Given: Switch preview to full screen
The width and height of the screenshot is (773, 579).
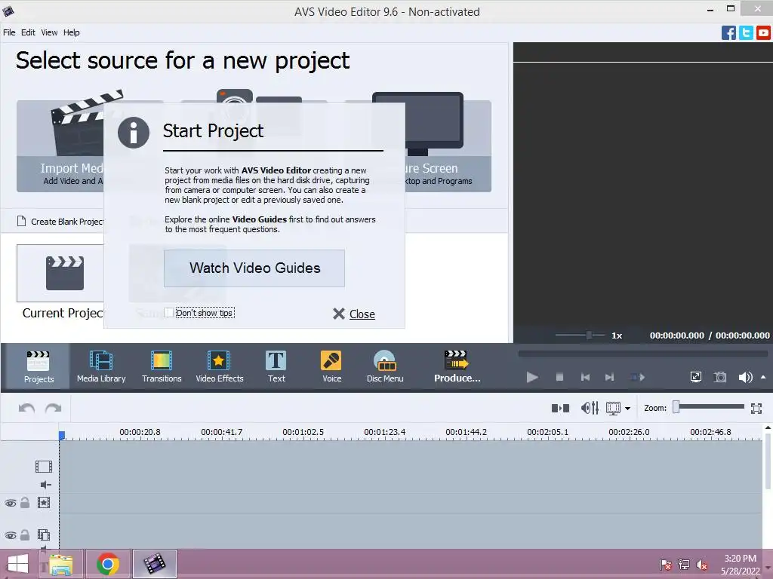Looking at the screenshot, I should (x=695, y=377).
